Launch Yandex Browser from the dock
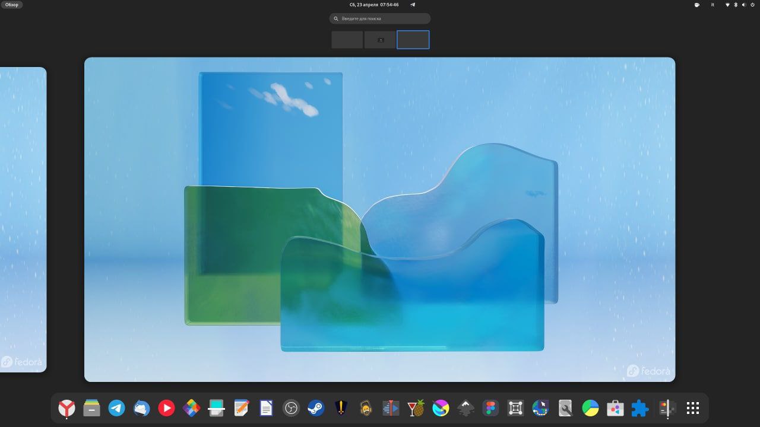The height and width of the screenshot is (427, 760). click(x=66, y=408)
